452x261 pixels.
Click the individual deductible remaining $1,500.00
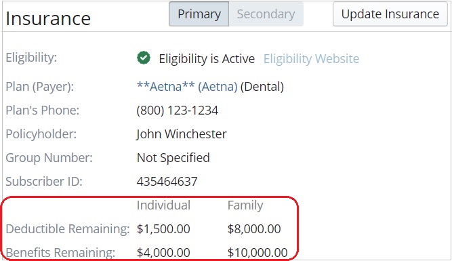click(163, 229)
